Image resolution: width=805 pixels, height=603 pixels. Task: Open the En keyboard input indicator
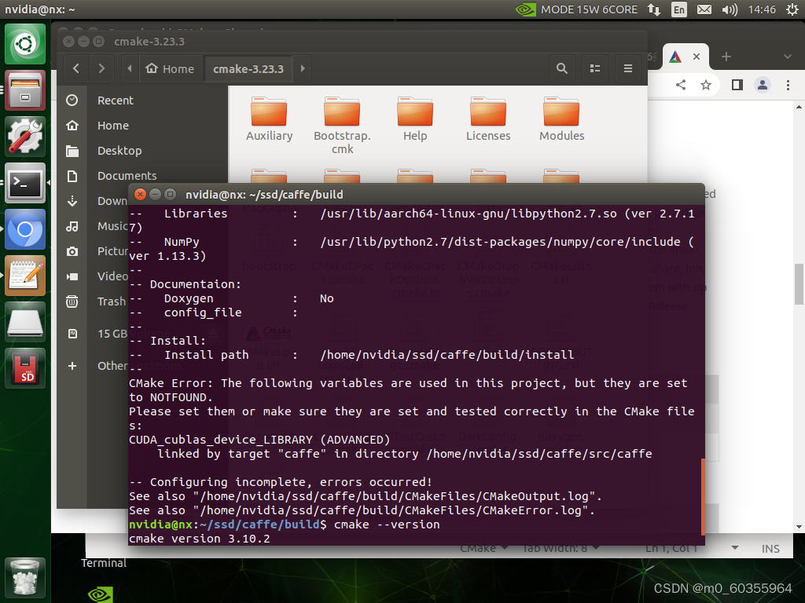[678, 9]
